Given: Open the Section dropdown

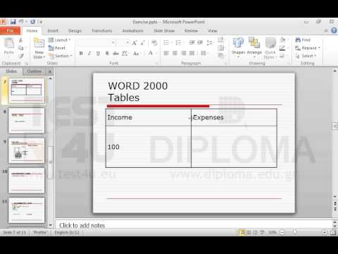Looking at the screenshot, I should point(61,56).
